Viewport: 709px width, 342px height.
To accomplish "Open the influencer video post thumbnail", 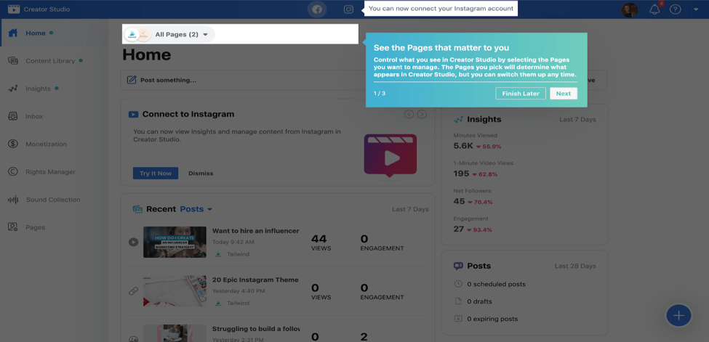I will click(175, 242).
